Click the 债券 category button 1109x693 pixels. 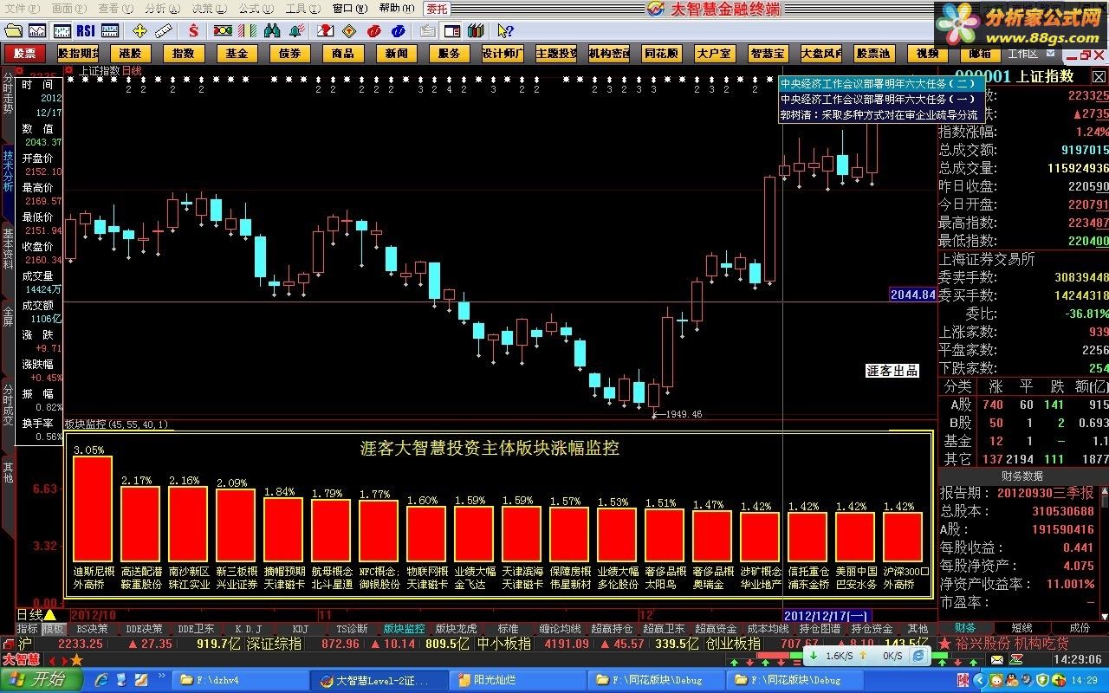tap(290, 54)
